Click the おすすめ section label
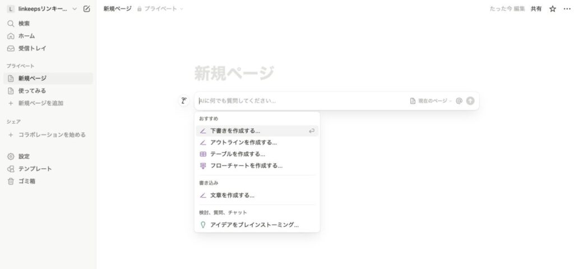This screenshot has width=574, height=269. coord(209,119)
